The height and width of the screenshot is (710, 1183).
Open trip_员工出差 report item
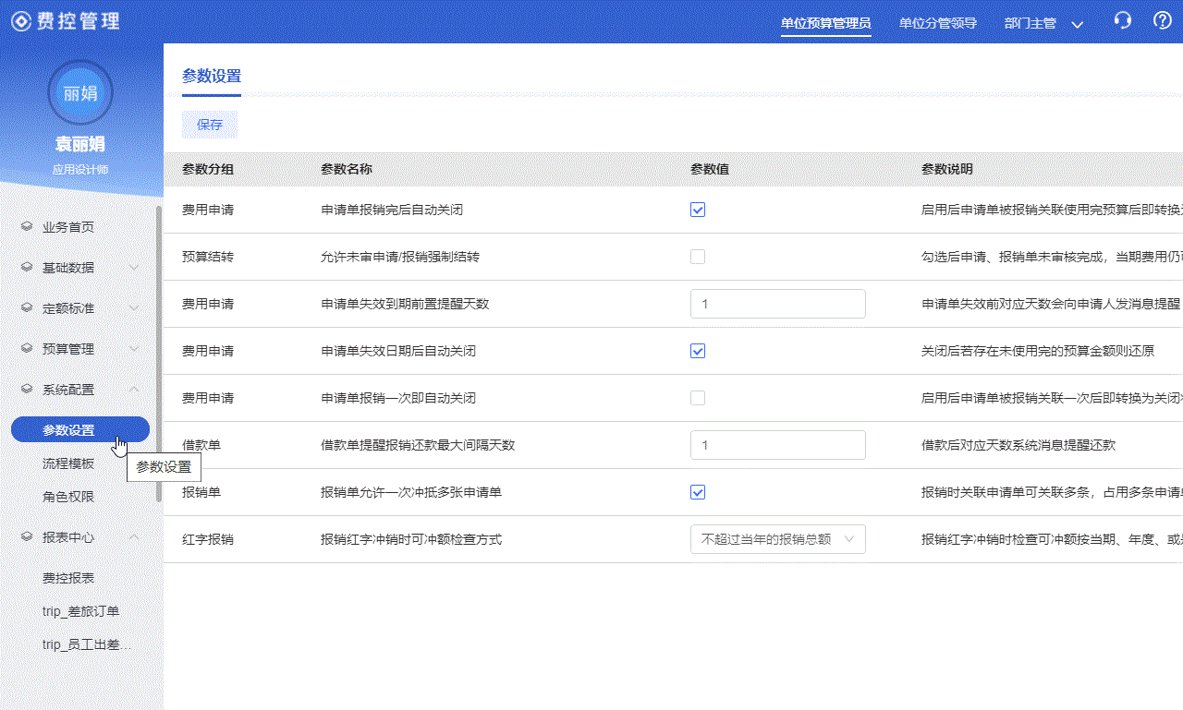(87, 644)
